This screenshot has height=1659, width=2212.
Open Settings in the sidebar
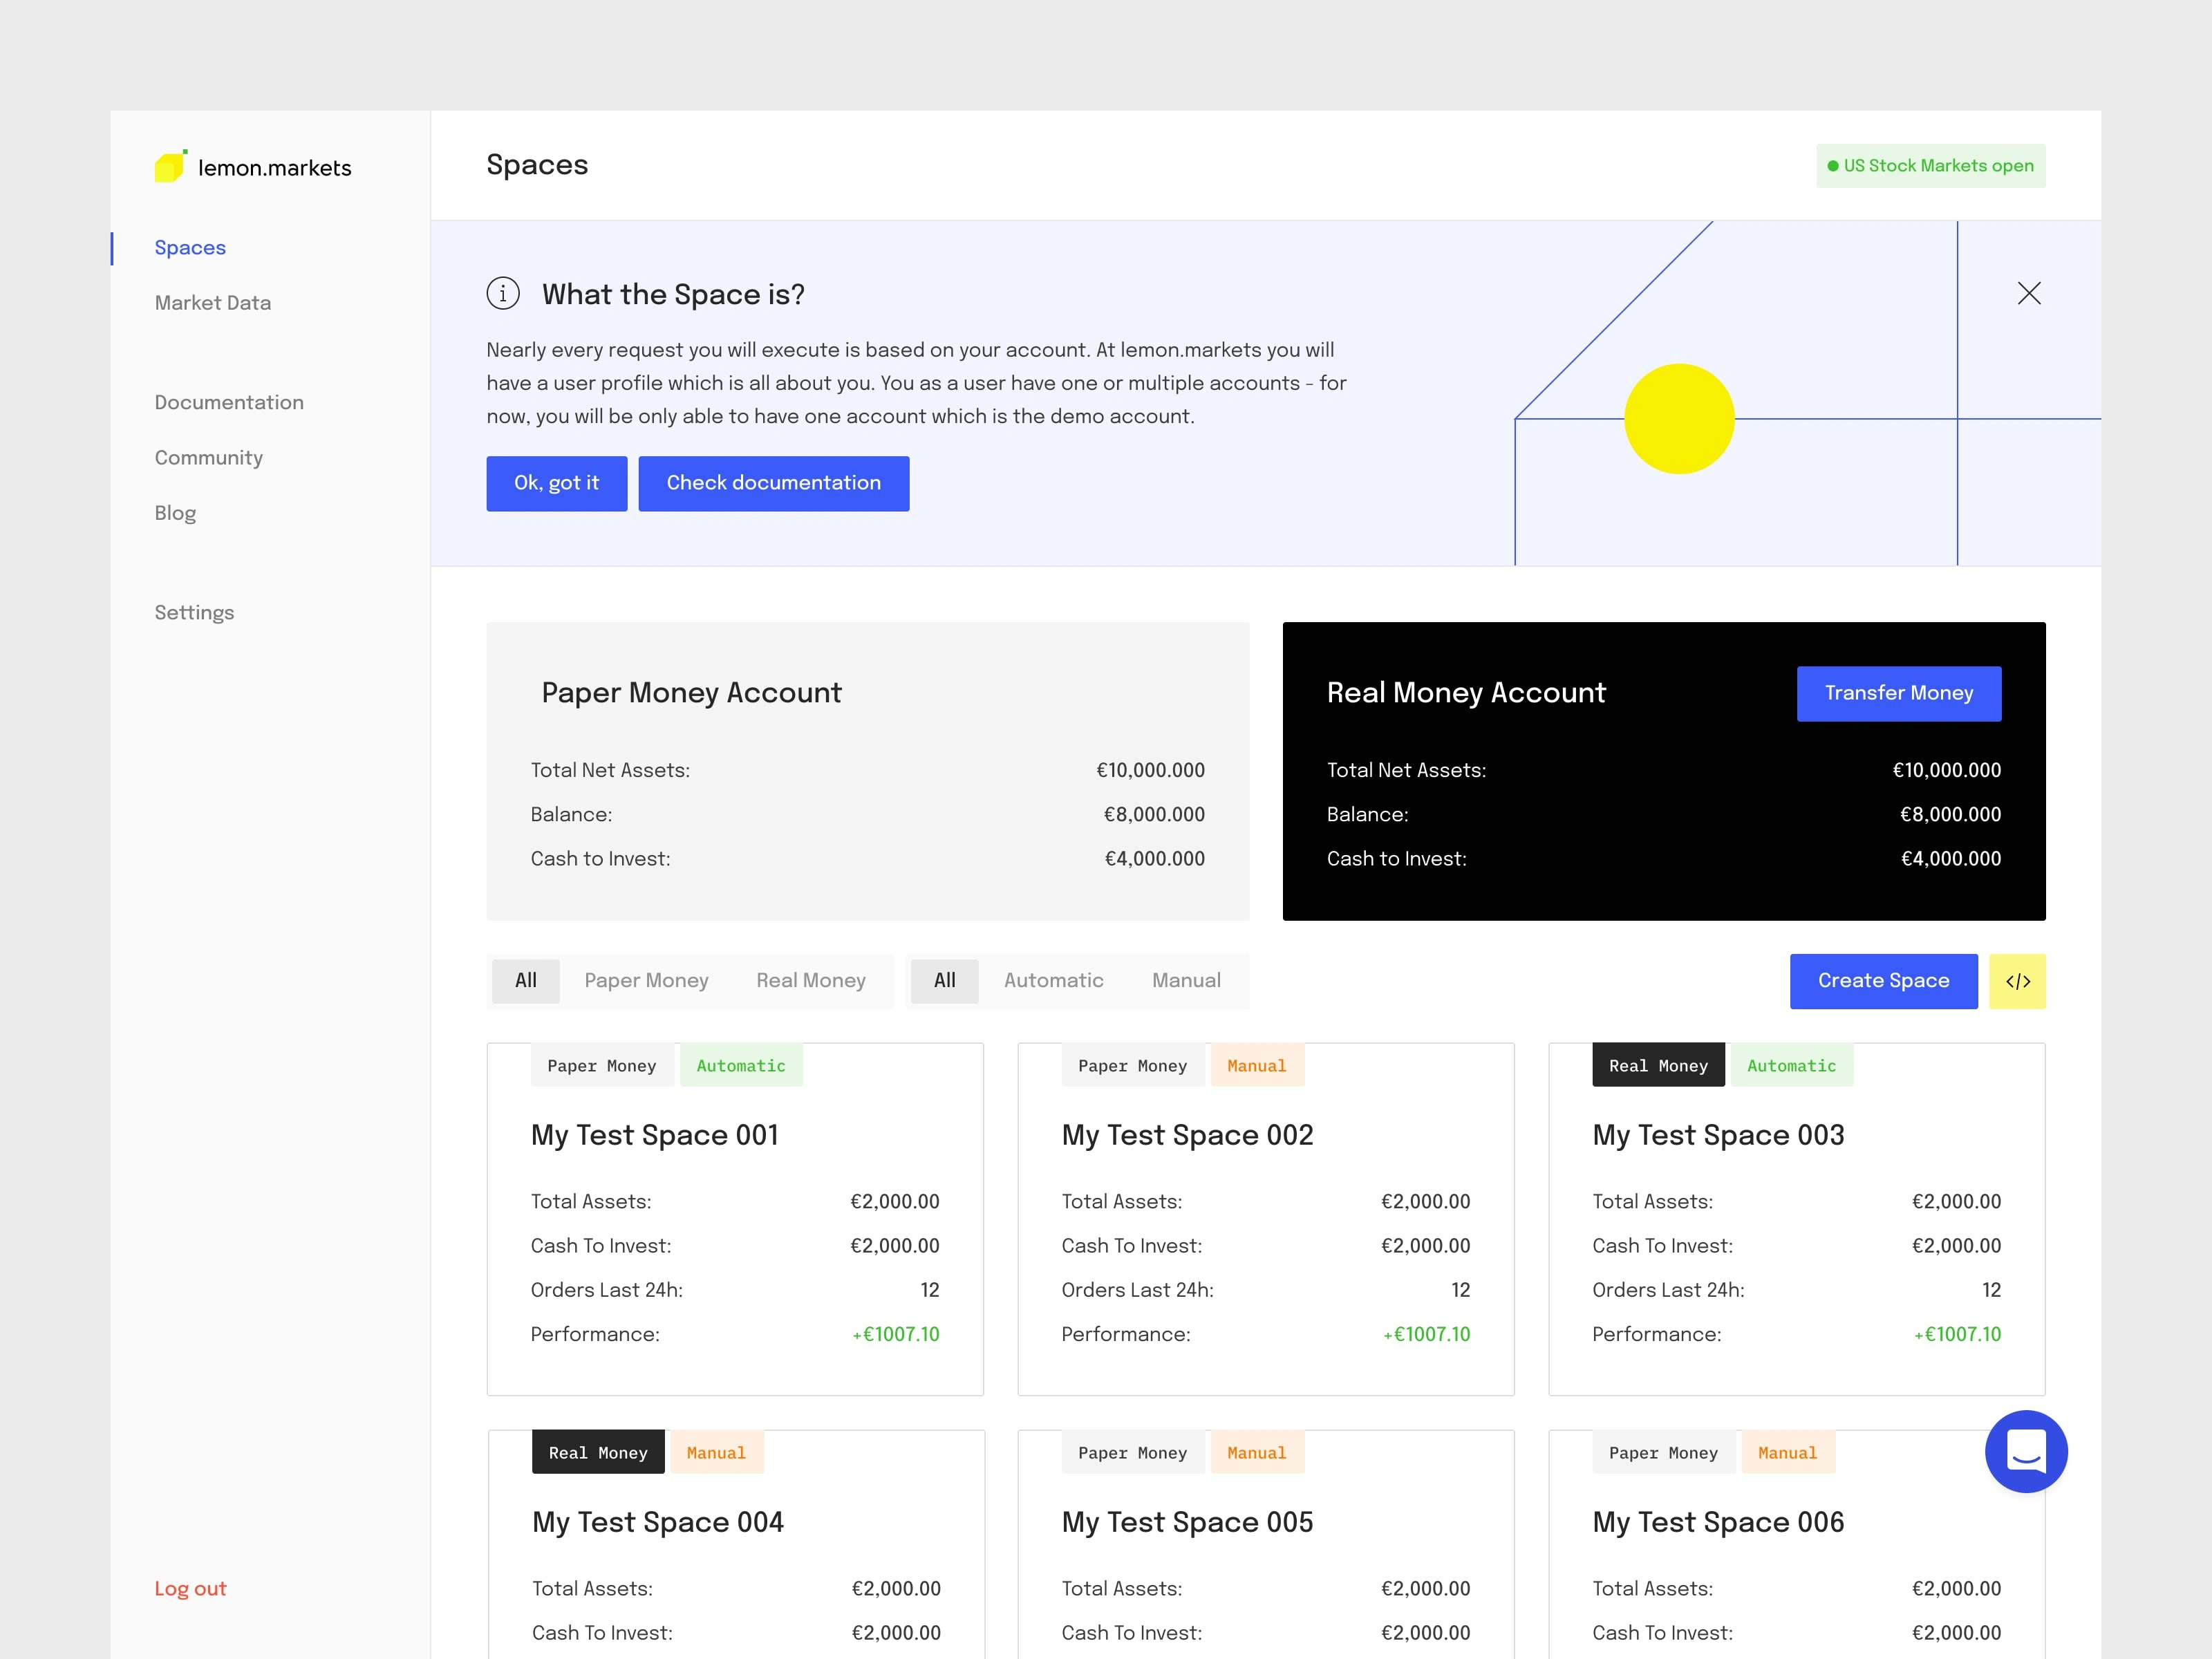pos(194,613)
